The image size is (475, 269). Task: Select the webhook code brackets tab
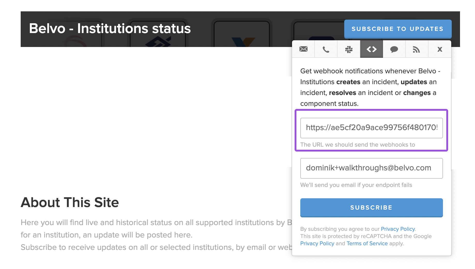371,49
